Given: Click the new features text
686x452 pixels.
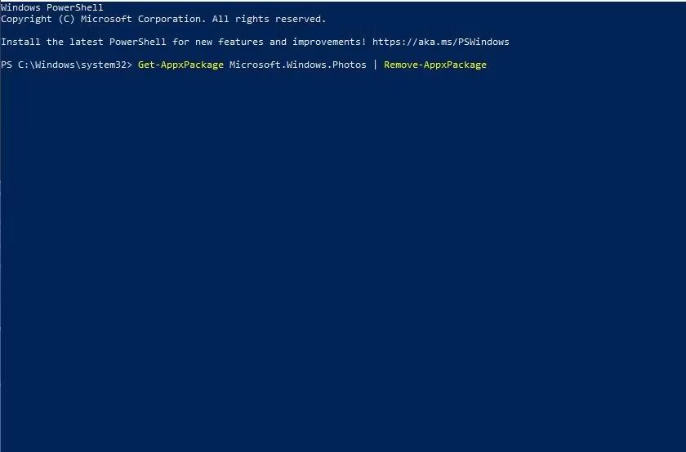Looking at the screenshot, I should point(227,42).
